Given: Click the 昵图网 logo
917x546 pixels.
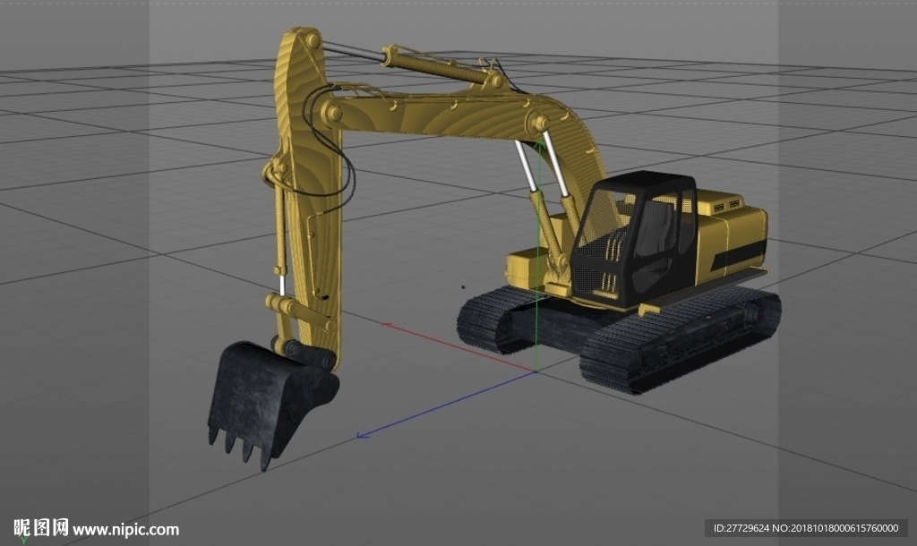Looking at the screenshot, I should 41,528.
